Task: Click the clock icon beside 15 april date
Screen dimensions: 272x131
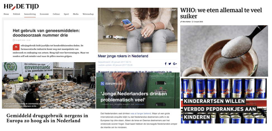Action: tap(14, 40)
